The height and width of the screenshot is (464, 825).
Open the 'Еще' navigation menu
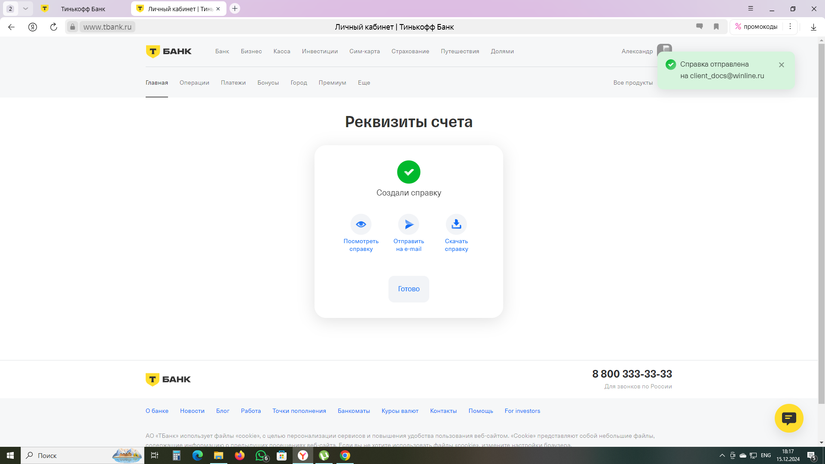364,82
